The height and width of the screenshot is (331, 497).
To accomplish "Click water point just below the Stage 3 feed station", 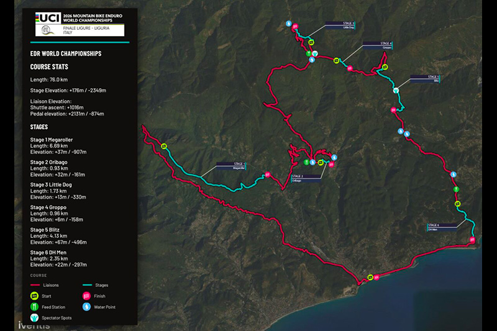I will tap(312, 60).
